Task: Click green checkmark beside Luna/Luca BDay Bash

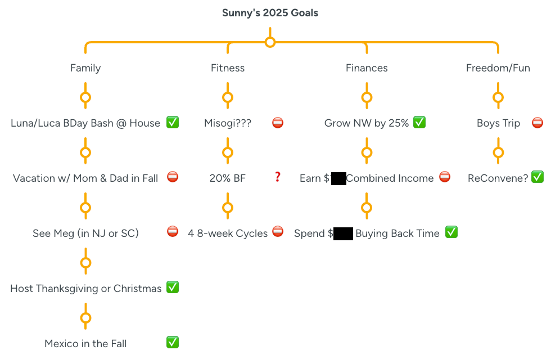Action: click(173, 123)
